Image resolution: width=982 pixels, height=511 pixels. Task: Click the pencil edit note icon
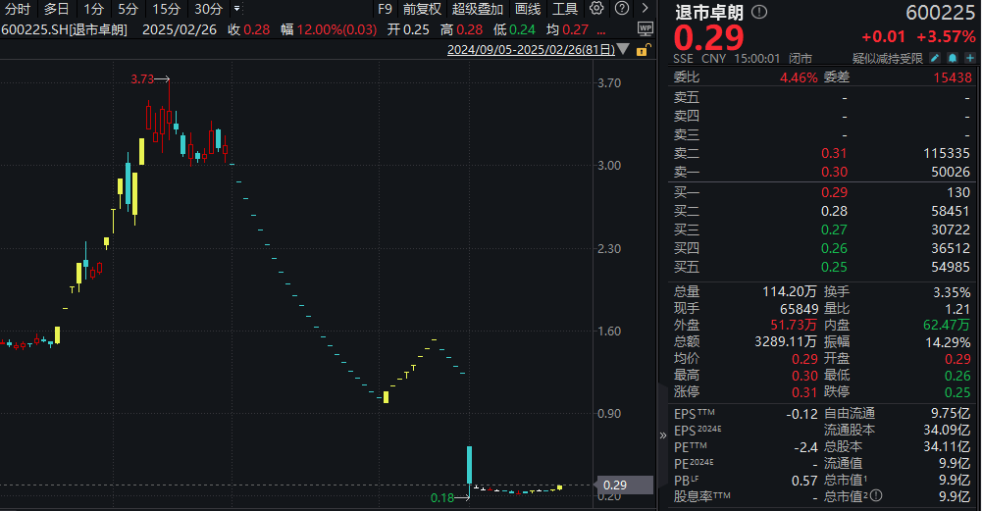[x=934, y=58]
